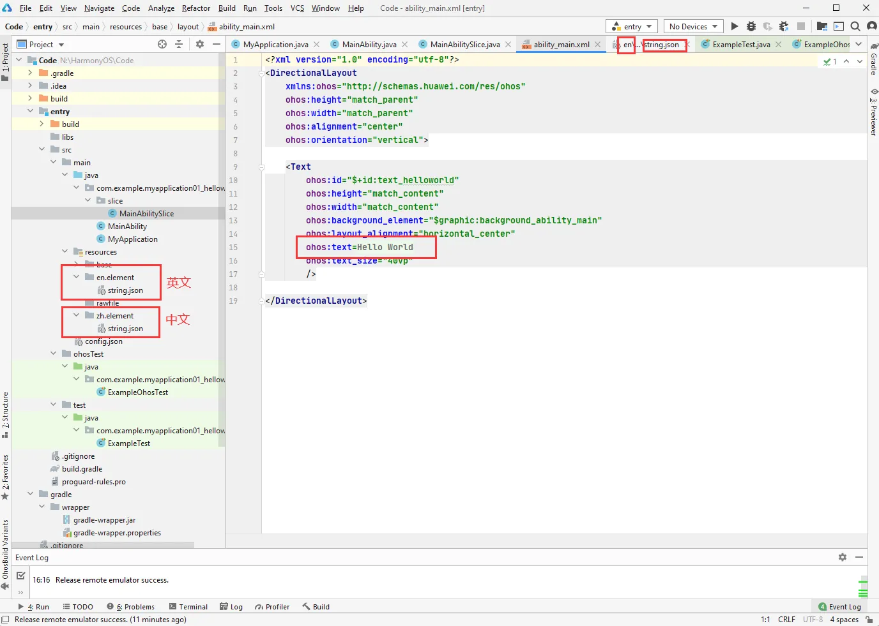Close the ability_main.xml tab
879x626 pixels.
pos(597,45)
